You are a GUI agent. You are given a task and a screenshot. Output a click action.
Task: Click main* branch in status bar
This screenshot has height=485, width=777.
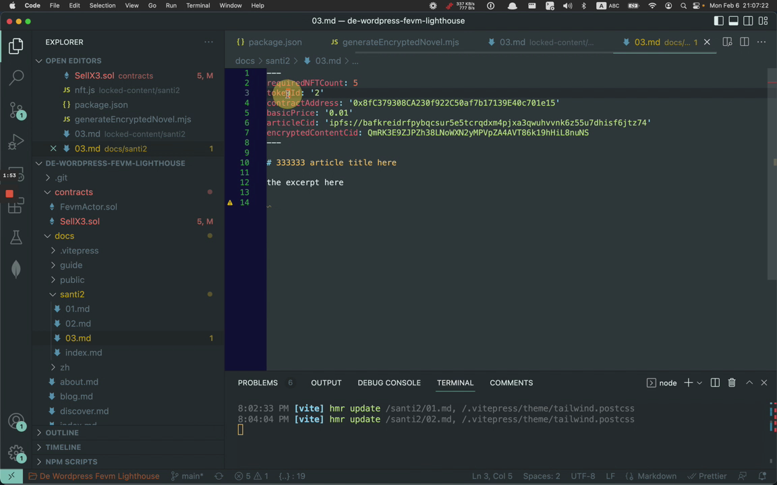pos(188,476)
